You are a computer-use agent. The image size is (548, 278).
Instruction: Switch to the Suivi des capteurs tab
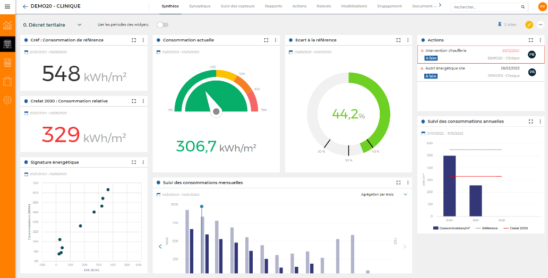coord(238,6)
